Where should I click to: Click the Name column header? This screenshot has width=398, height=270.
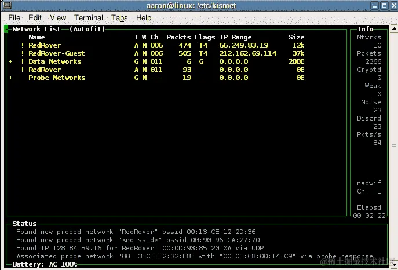tap(37, 37)
